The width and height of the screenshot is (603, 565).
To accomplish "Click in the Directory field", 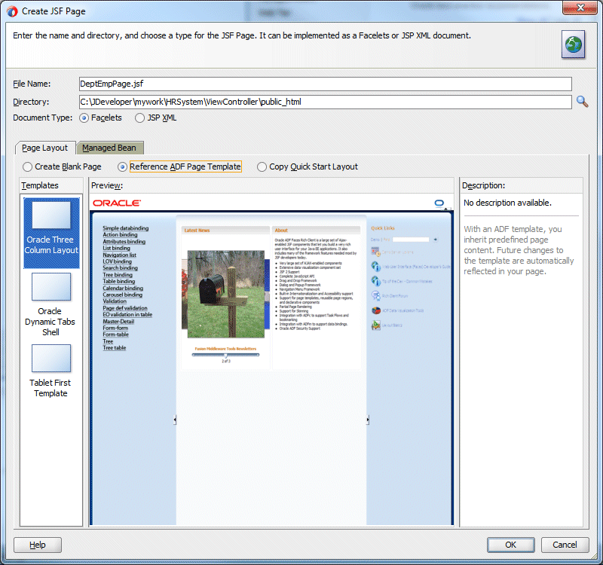I will tap(326, 102).
